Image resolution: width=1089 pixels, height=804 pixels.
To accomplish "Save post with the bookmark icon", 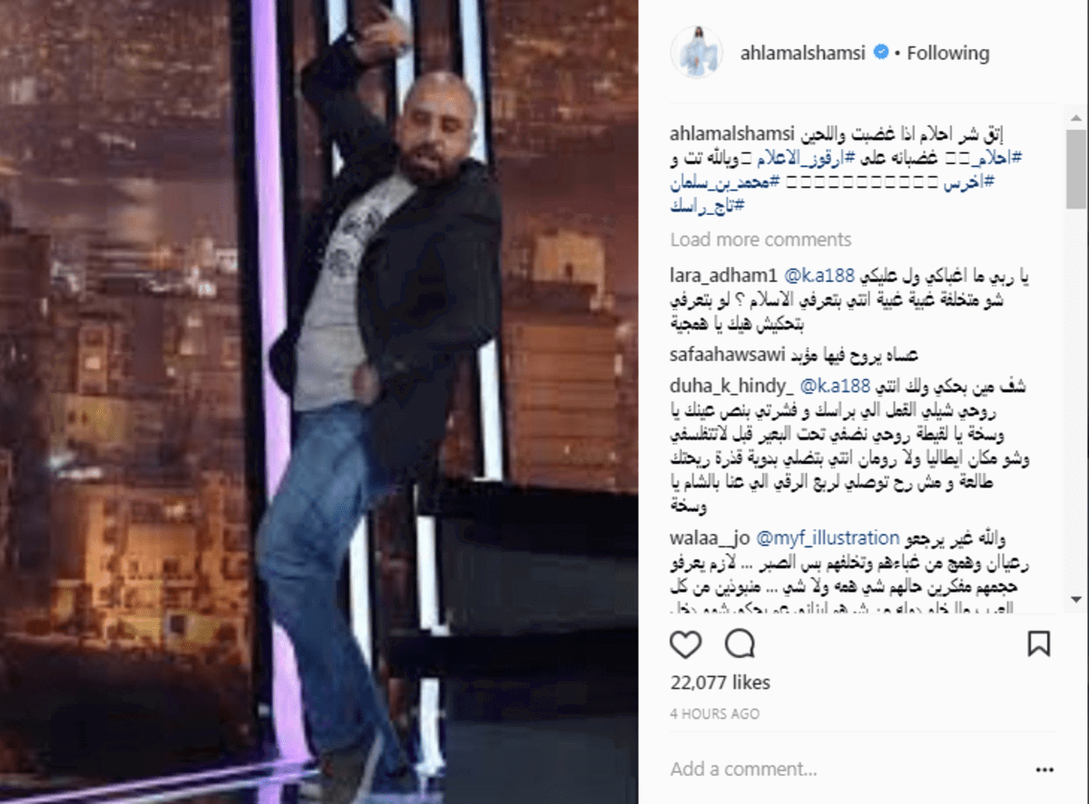I will tap(1039, 644).
